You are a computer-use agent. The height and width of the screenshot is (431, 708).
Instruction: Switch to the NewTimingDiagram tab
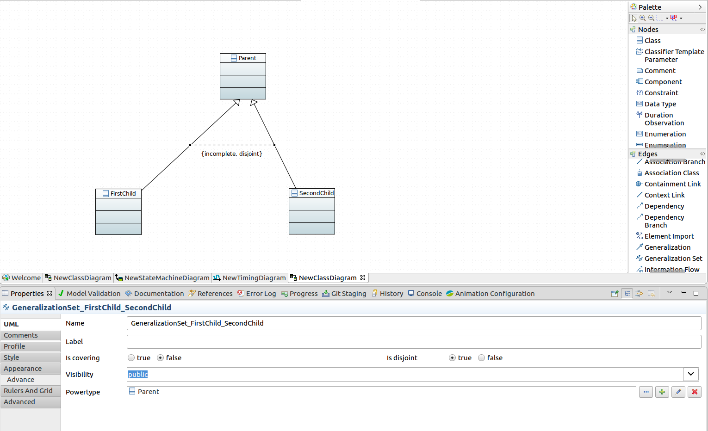[x=254, y=278]
